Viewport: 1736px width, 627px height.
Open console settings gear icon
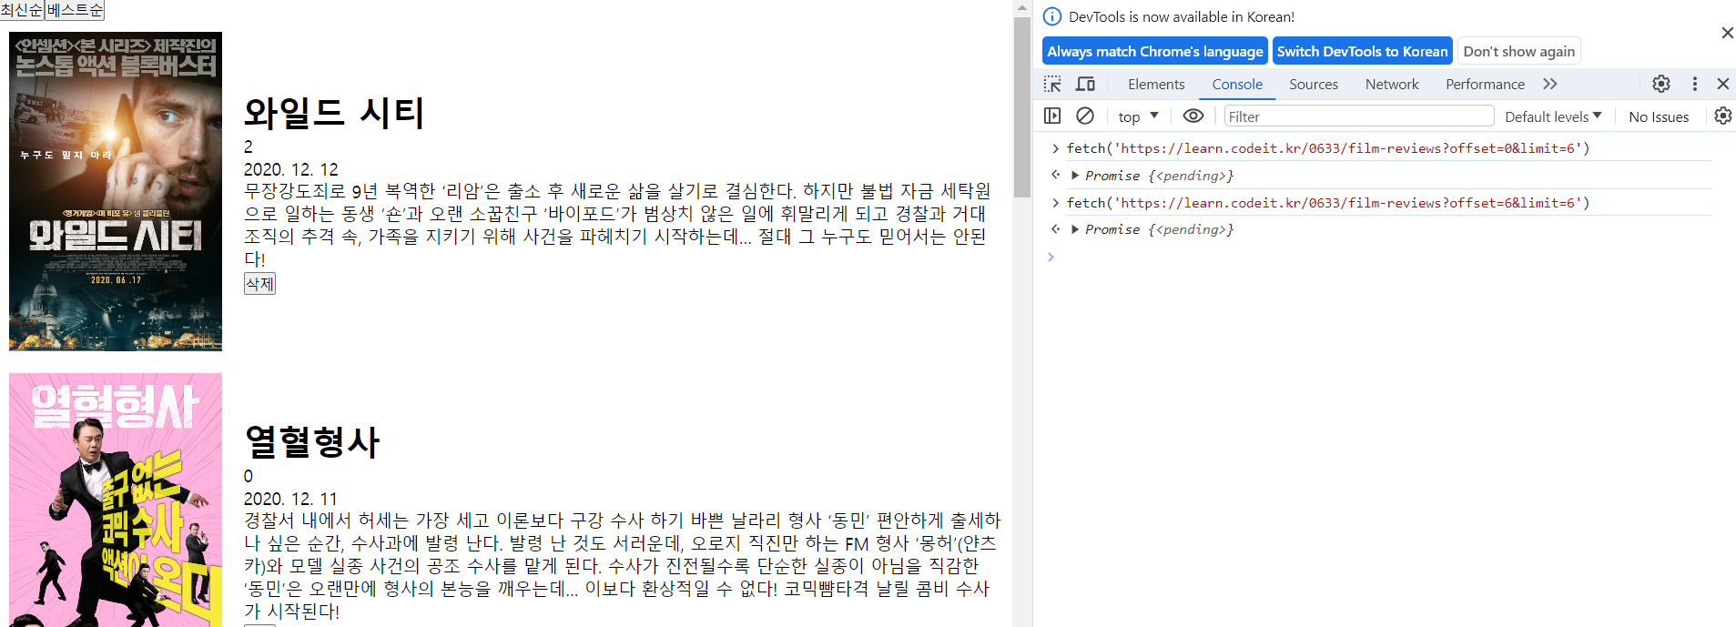coord(1722,116)
